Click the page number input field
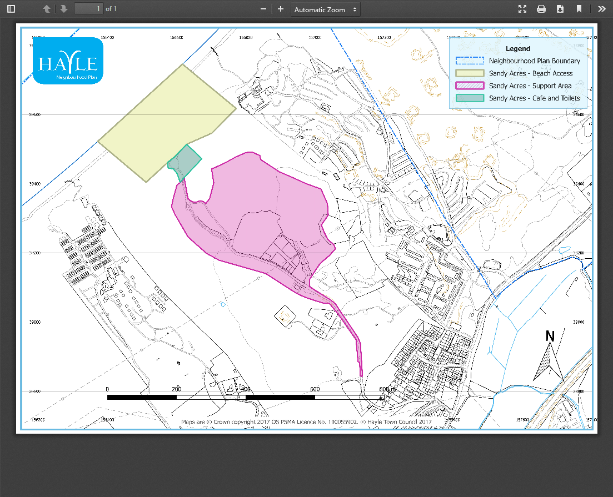The width and height of the screenshot is (613, 497). [x=88, y=9]
